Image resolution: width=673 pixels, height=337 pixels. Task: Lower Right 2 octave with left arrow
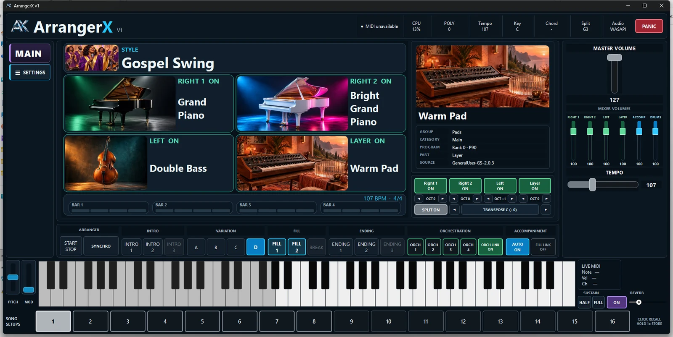click(453, 199)
